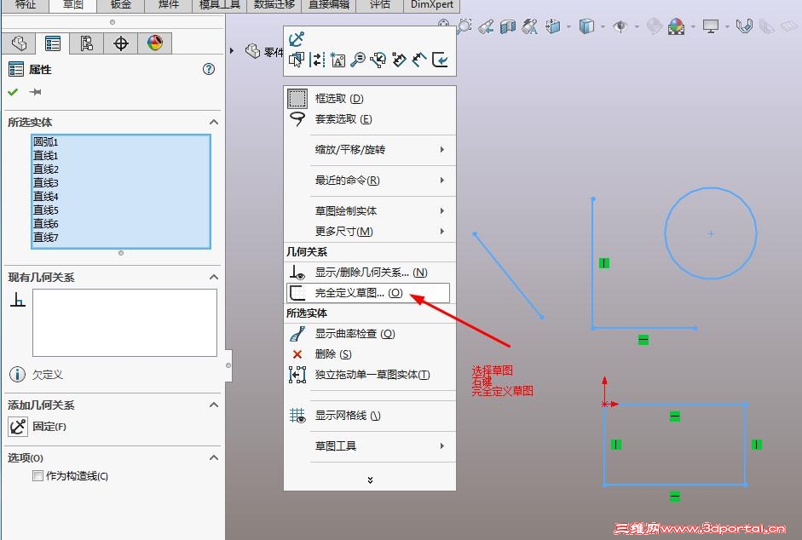Click the Display Style cube icon
Screen dimensions: 802x540
click(586, 26)
